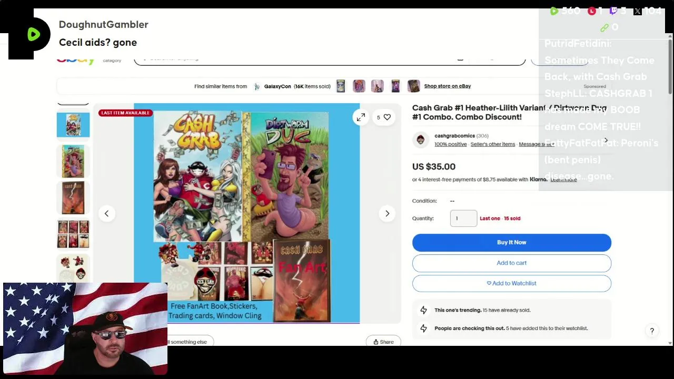Click the webcam overlay video
This screenshot has height=379, width=674.
coord(85,328)
